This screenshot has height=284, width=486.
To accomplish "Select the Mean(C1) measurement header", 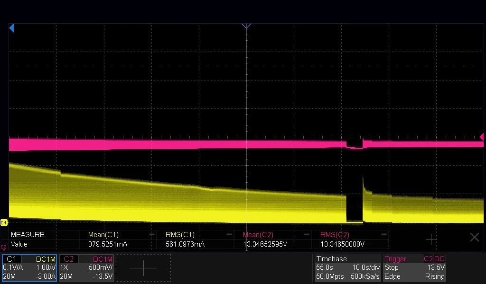I will pyautogui.click(x=103, y=235).
